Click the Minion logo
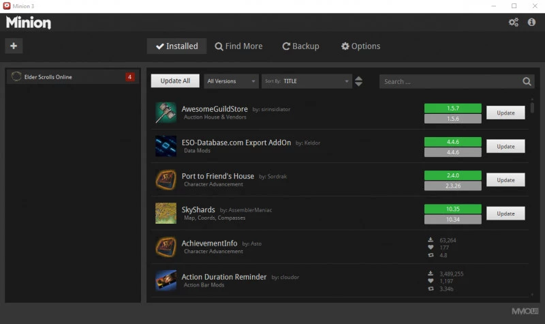Viewport: 545px width, 324px height. pyautogui.click(x=29, y=23)
